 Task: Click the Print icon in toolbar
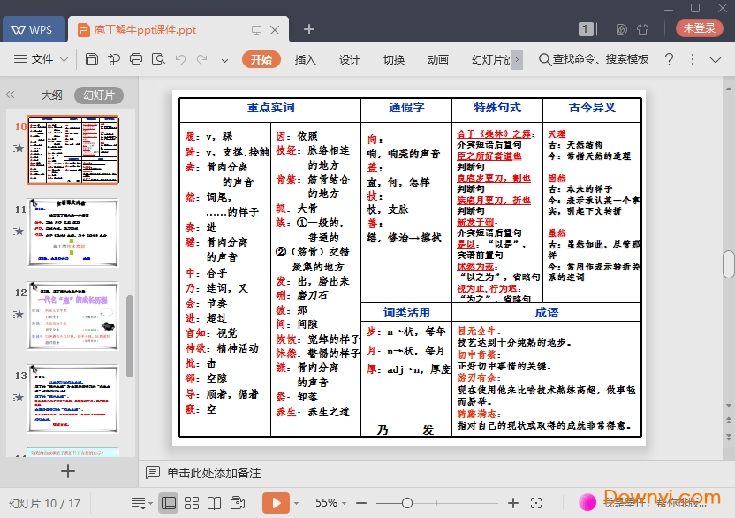136,59
